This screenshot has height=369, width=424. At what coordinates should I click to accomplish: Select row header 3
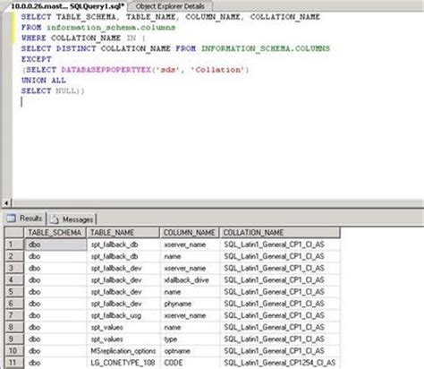point(14,268)
